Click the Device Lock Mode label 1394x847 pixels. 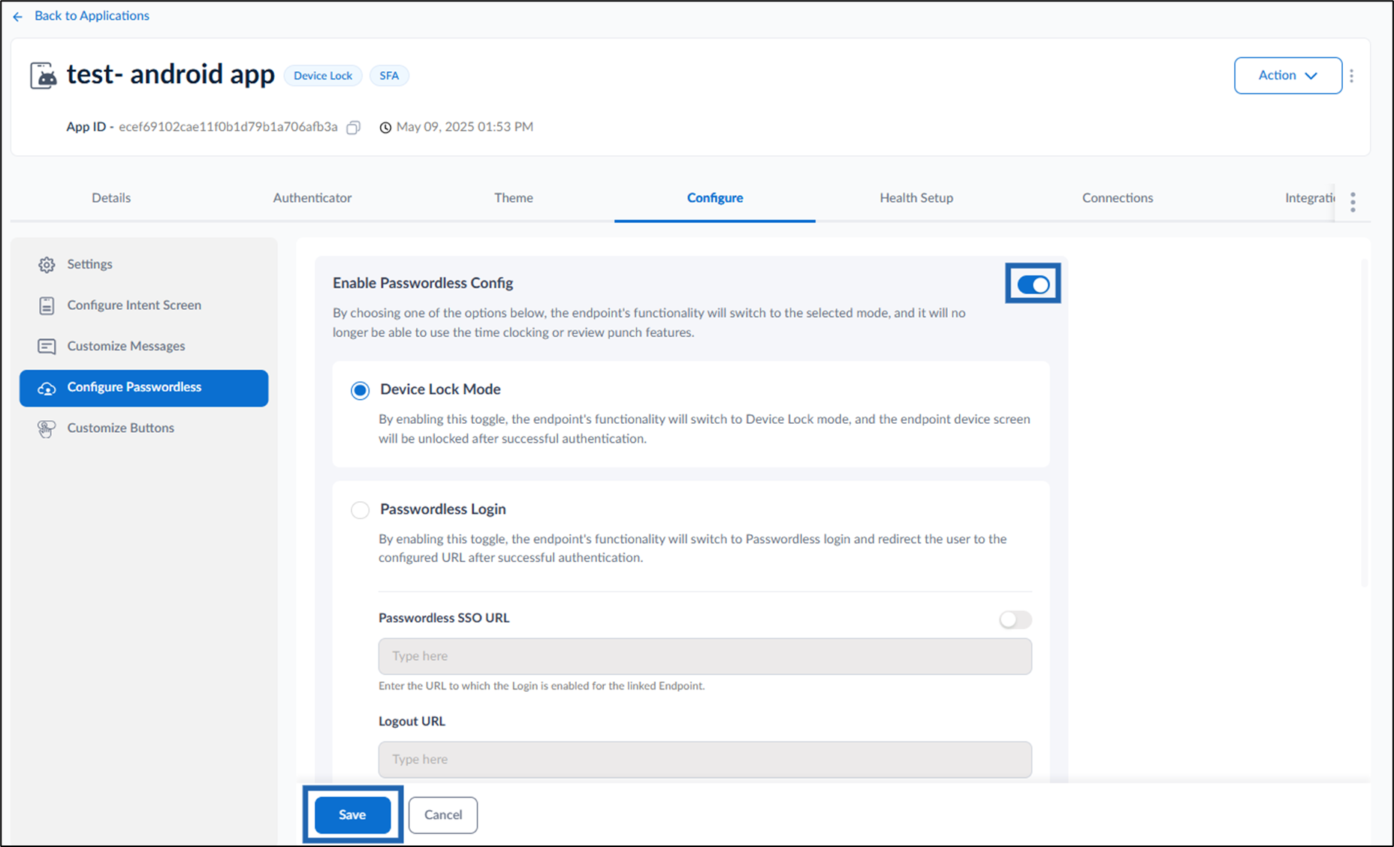pos(440,389)
